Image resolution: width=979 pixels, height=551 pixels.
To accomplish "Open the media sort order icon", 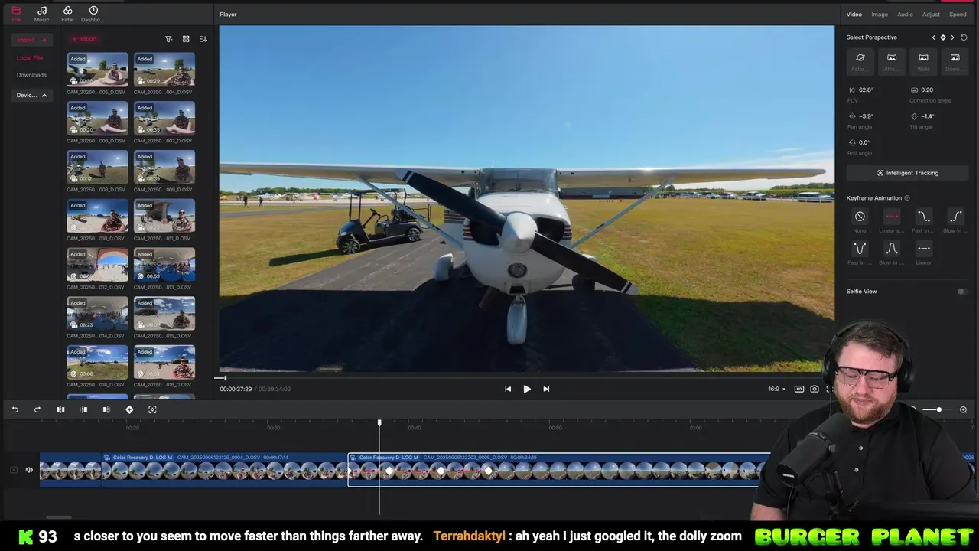I will (x=203, y=39).
